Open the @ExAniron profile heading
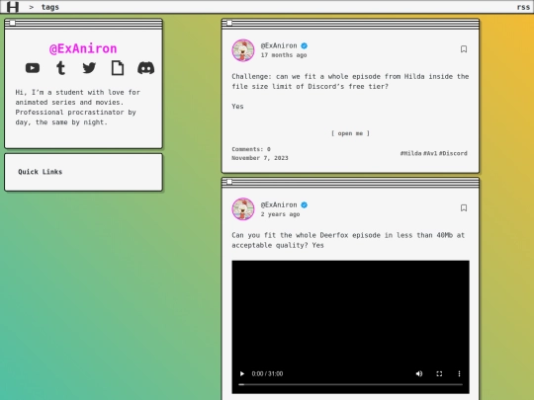Screen dimensions: 534x400 pos(83,48)
